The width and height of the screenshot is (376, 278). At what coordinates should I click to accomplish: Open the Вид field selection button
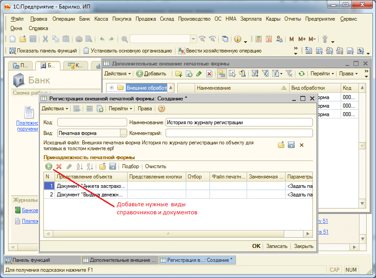point(124,133)
